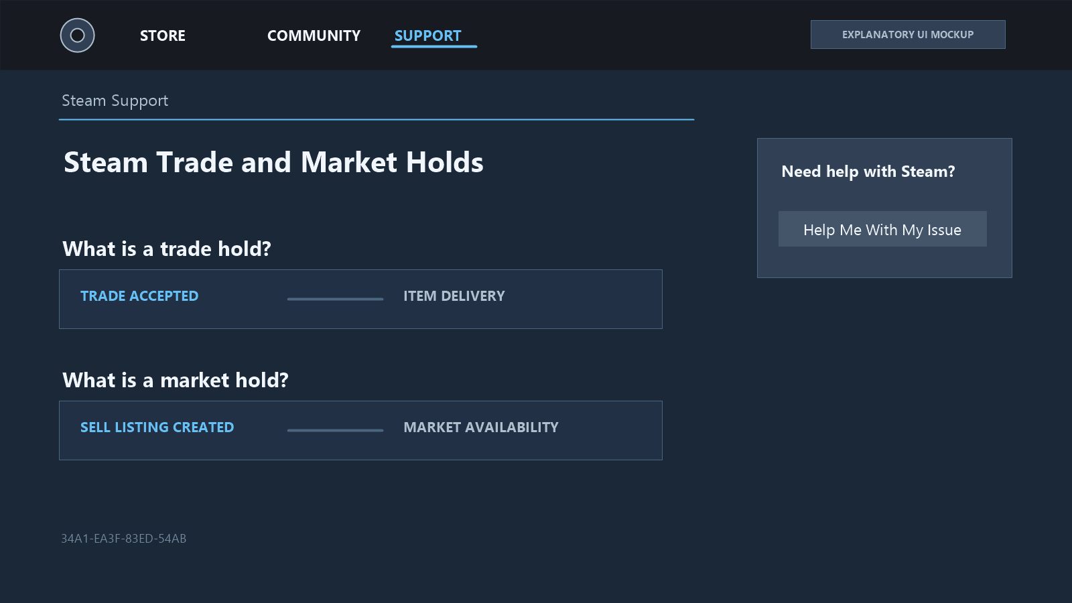The height and width of the screenshot is (603, 1072).
Task: Click Help Me With My Issue button
Action: click(x=882, y=229)
